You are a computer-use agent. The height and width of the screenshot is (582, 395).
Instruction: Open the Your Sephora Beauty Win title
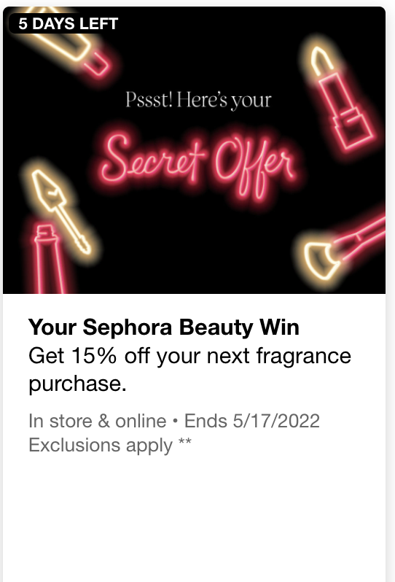tap(163, 327)
